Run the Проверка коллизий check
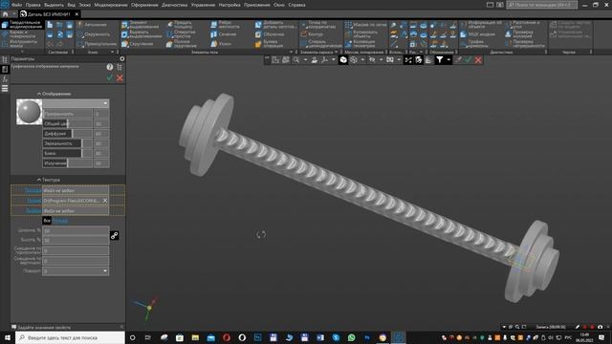612x344 pixels. 519,34
